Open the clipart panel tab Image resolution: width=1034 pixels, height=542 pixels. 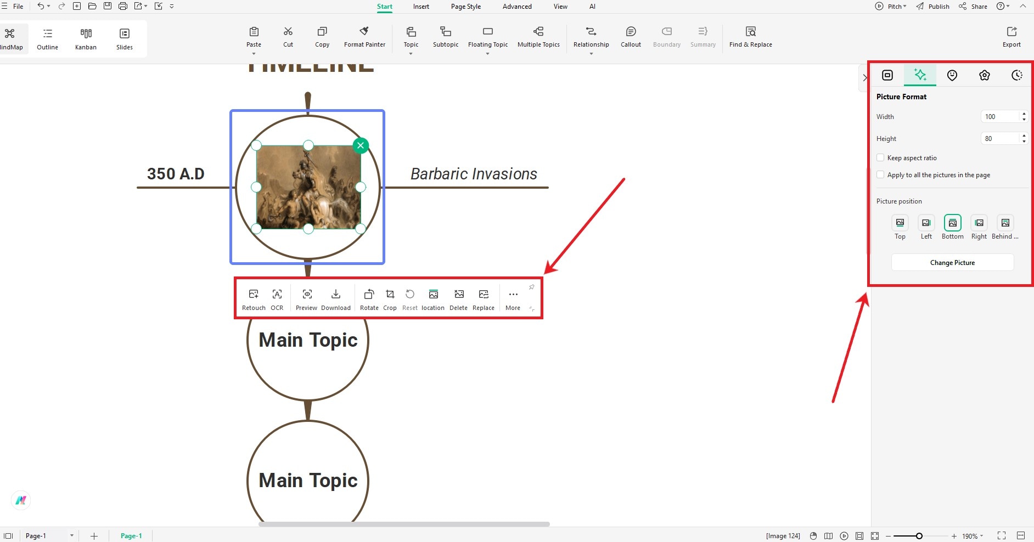[x=985, y=75]
